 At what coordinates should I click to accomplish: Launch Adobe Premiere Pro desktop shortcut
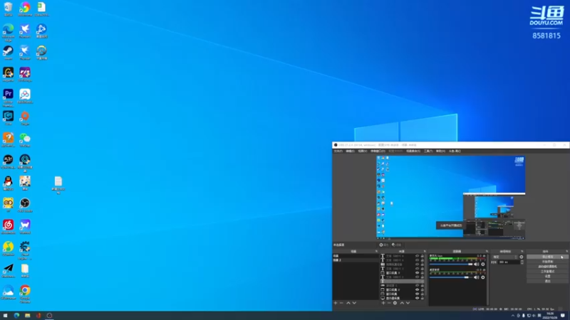(x=8, y=97)
